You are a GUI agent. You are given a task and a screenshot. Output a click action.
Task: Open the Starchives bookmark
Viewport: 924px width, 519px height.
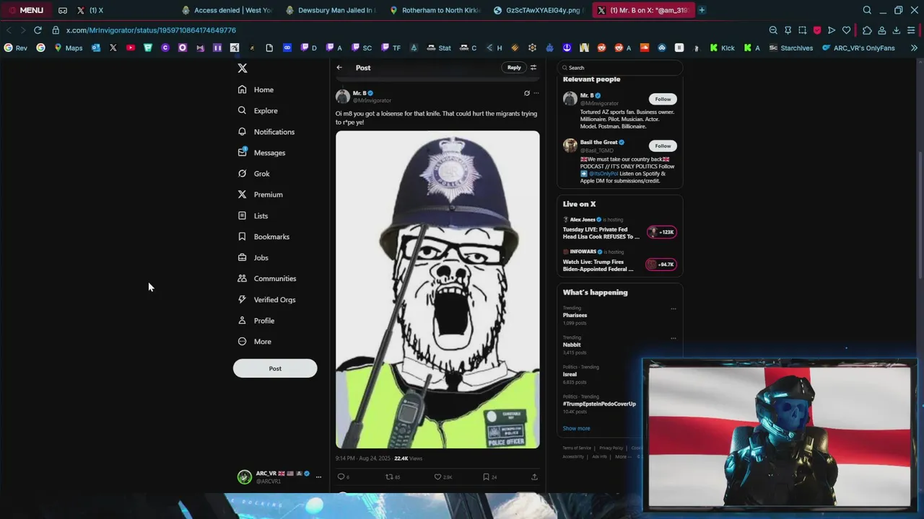[x=791, y=48]
